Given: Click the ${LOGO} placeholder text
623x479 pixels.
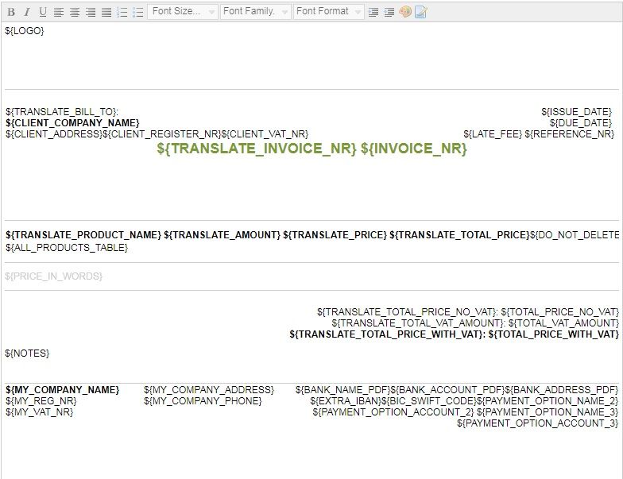Looking at the screenshot, I should pos(25,31).
